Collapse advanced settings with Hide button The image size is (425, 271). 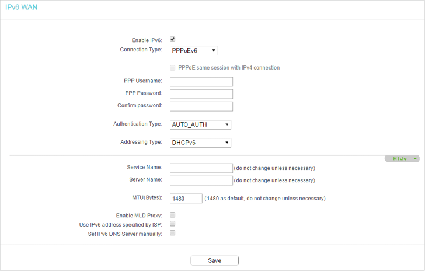pyautogui.click(x=402, y=158)
